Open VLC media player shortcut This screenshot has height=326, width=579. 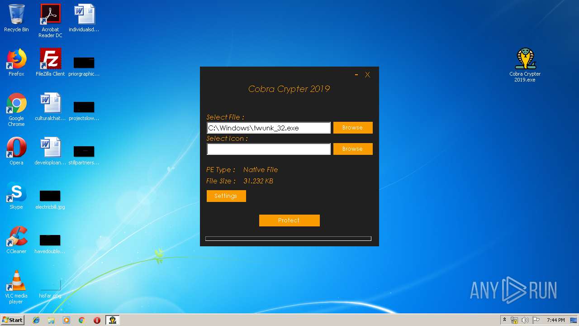click(16, 287)
